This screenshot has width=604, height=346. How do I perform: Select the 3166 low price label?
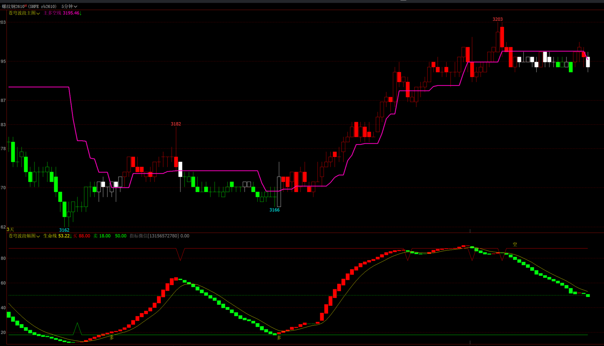(274, 210)
